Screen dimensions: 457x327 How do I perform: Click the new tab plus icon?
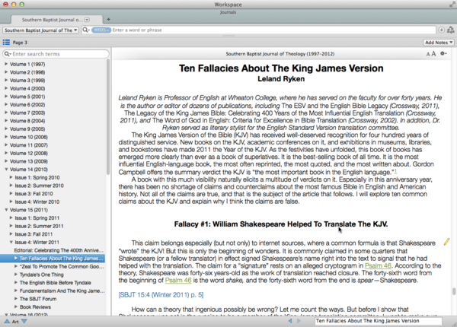[x=108, y=19]
